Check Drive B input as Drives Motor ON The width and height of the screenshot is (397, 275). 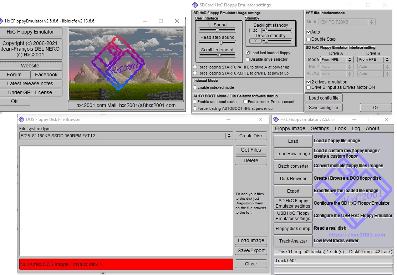[x=309, y=87]
